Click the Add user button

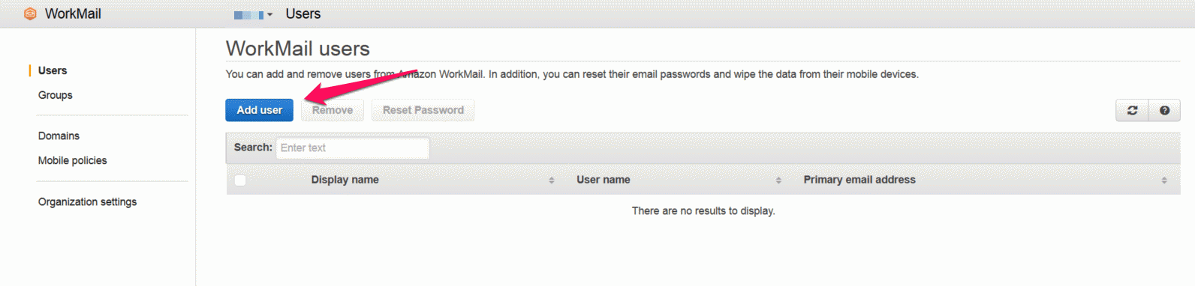pos(259,110)
